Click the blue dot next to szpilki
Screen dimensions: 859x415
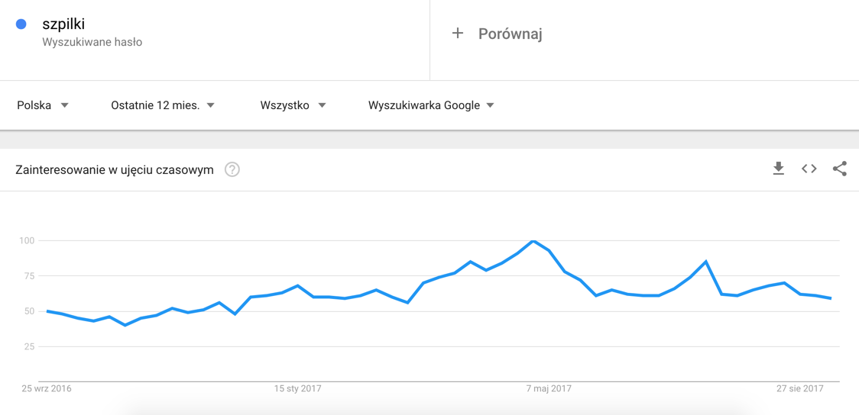[21, 24]
